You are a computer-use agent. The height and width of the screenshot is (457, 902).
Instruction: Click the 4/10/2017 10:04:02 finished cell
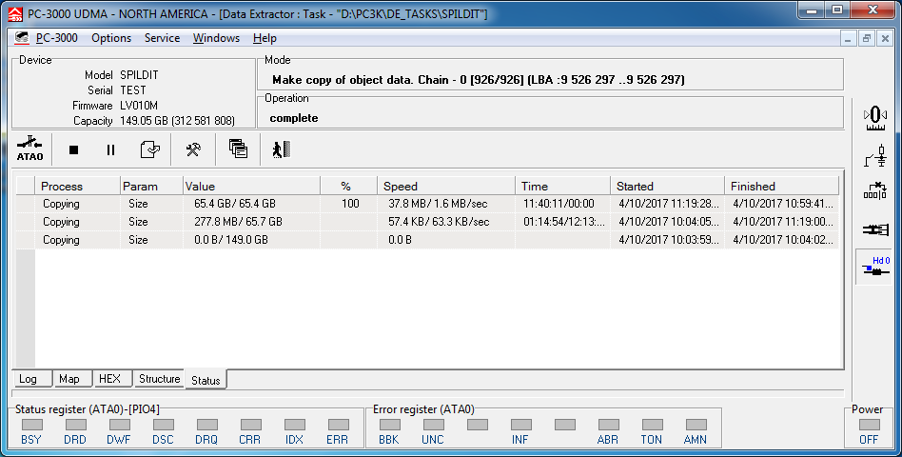pyautogui.click(x=782, y=239)
